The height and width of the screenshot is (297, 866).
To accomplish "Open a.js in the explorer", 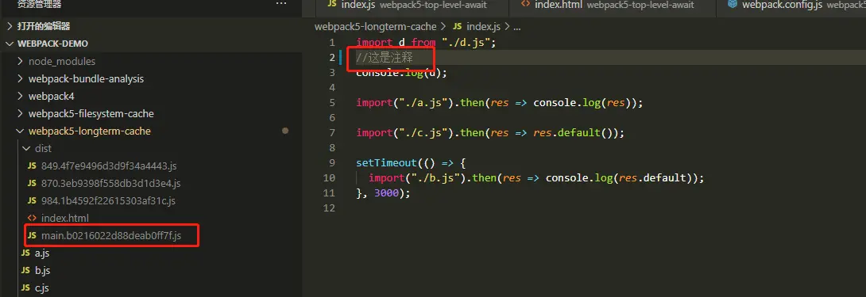I will pyautogui.click(x=42, y=253).
